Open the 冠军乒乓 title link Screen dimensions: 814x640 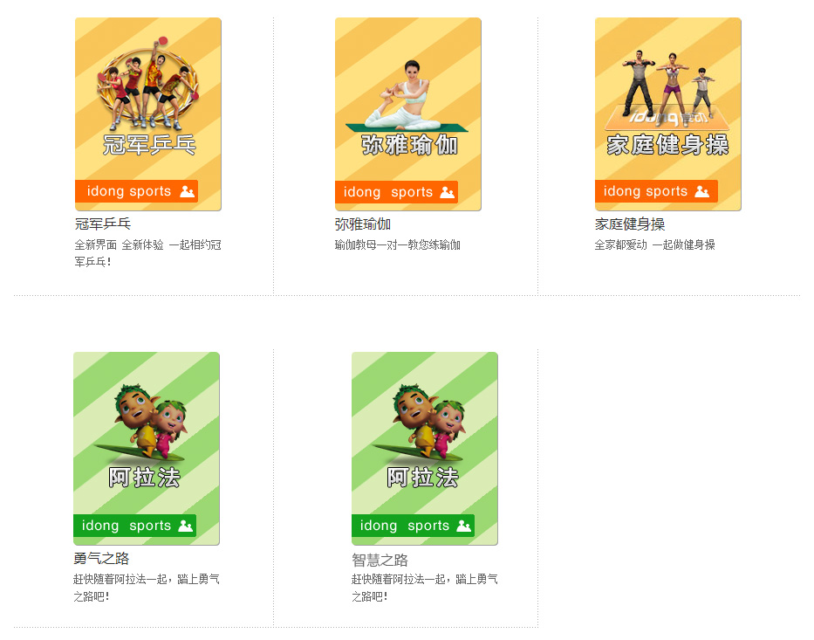103,224
